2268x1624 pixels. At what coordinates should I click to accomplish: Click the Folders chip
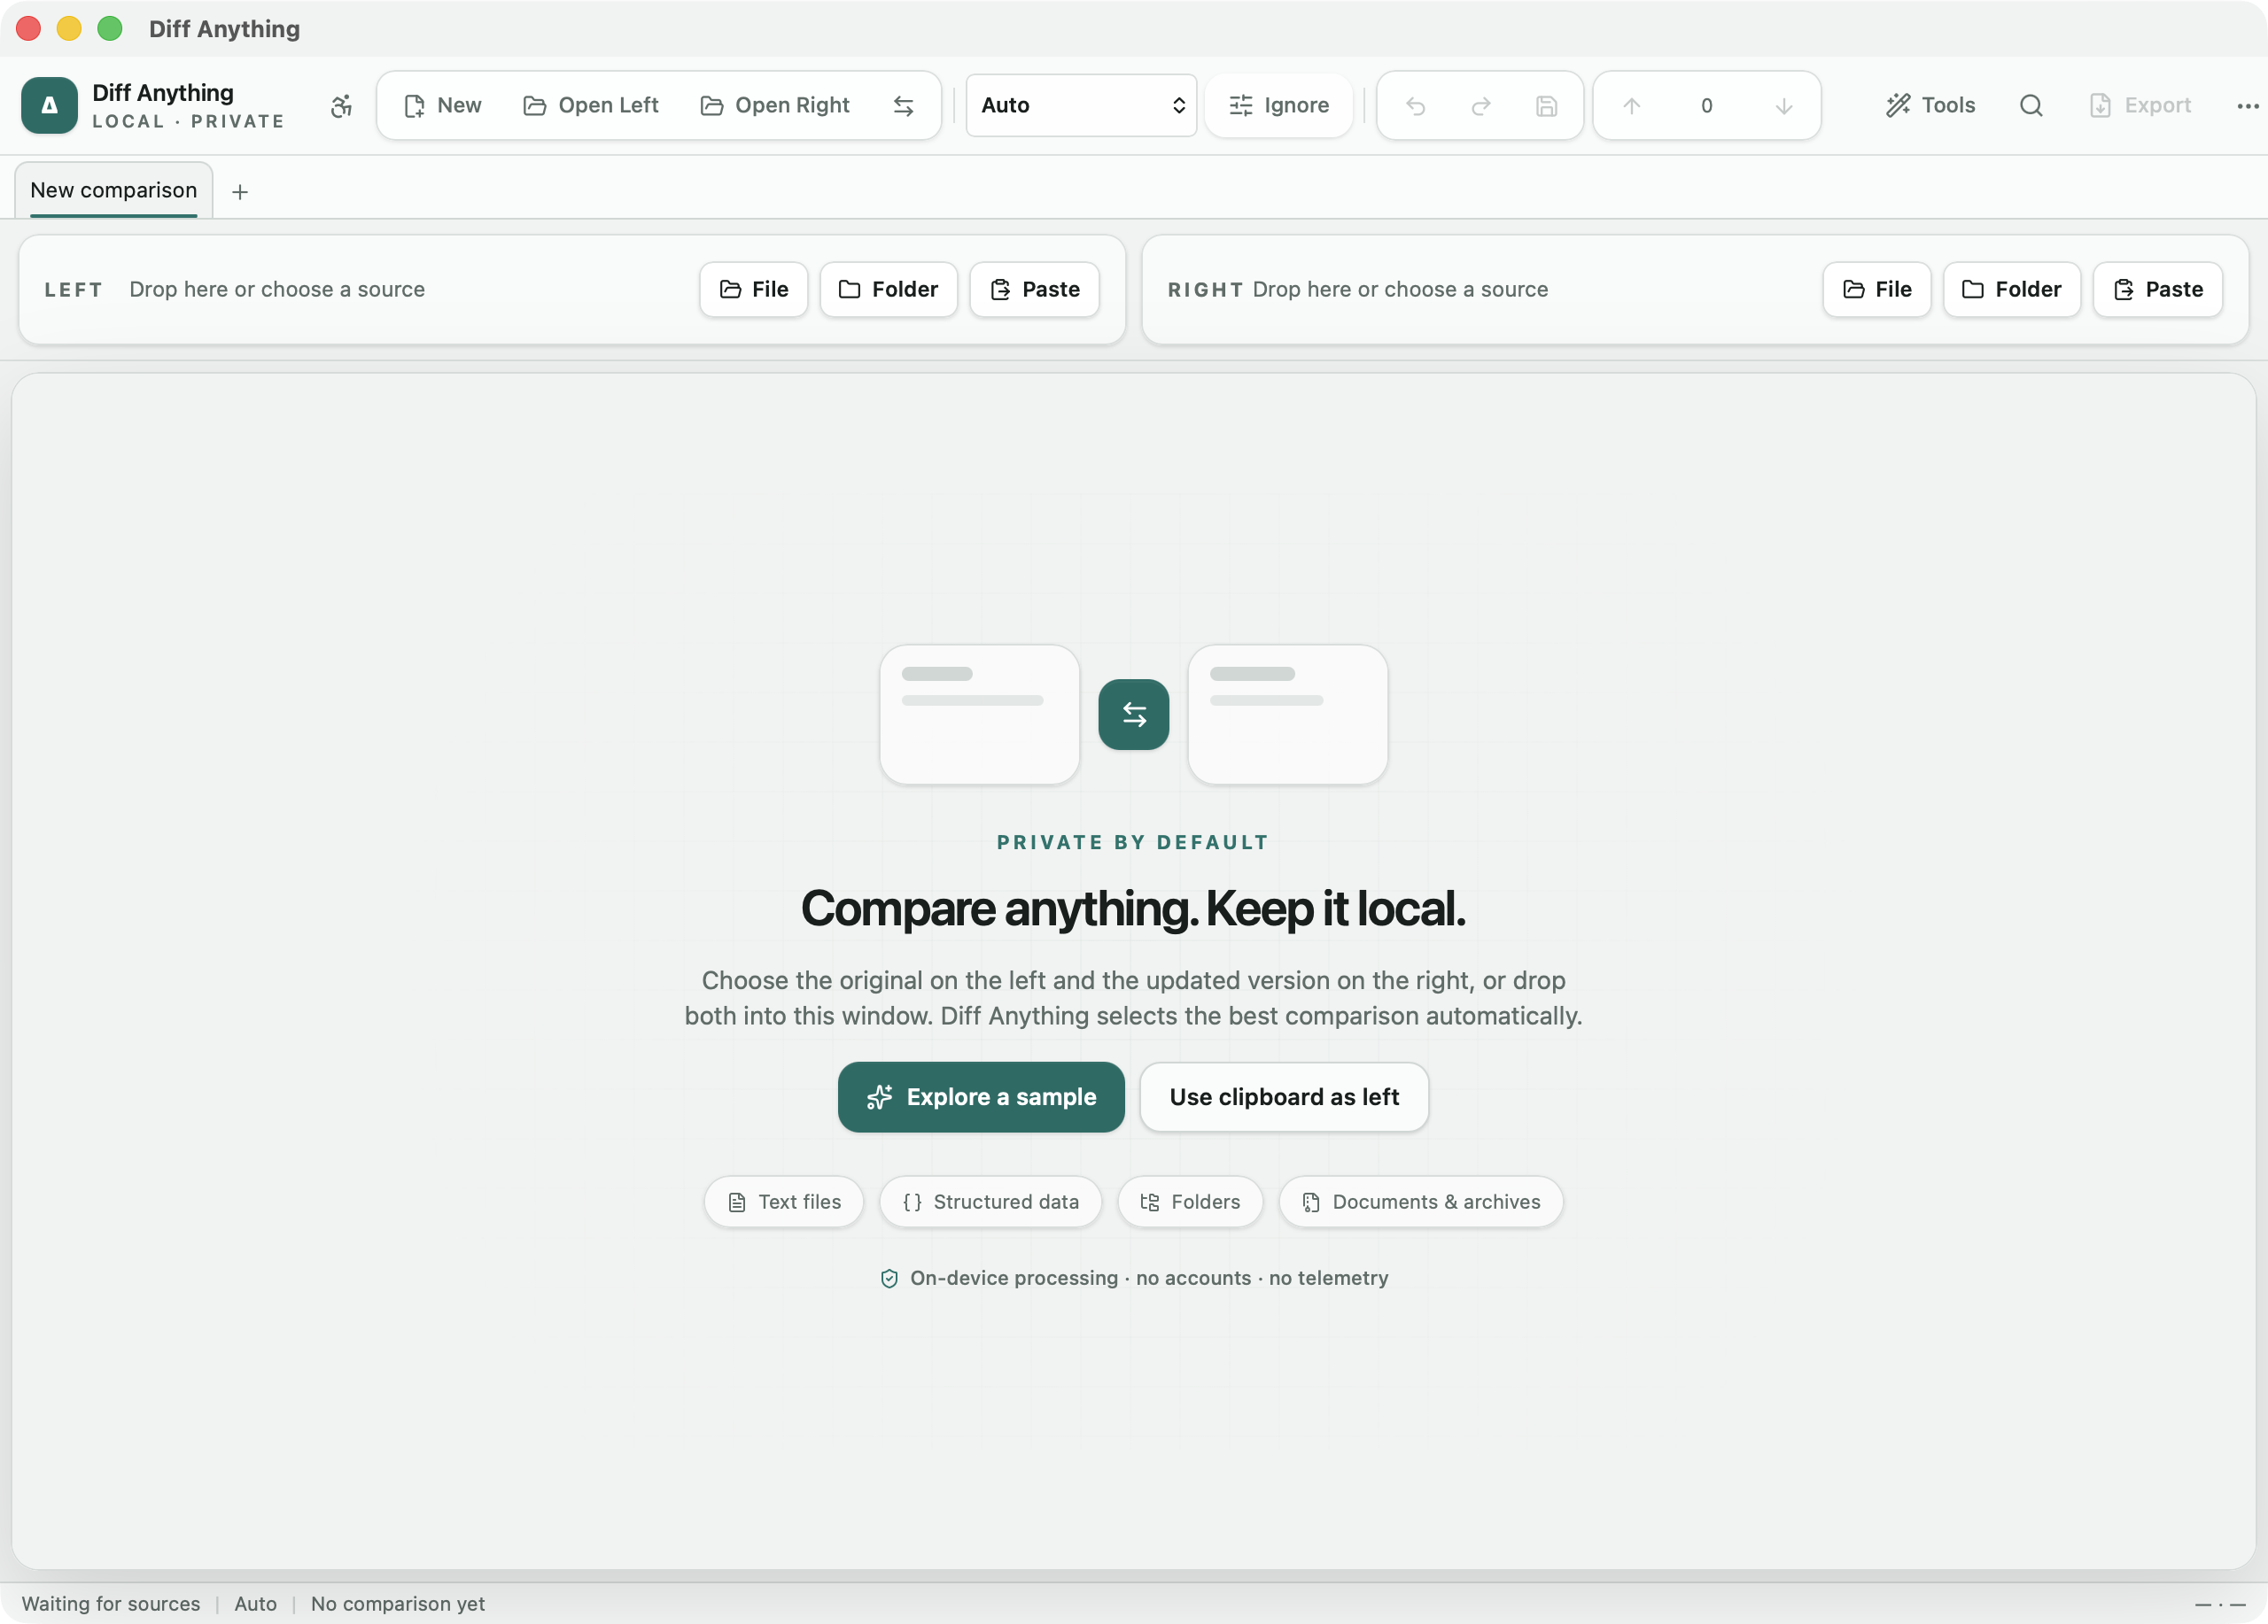pyautogui.click(x=1190, y=1202)
